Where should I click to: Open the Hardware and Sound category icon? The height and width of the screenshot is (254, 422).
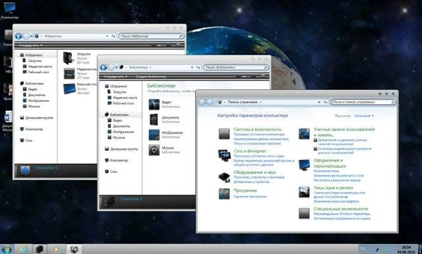point(224,178)
